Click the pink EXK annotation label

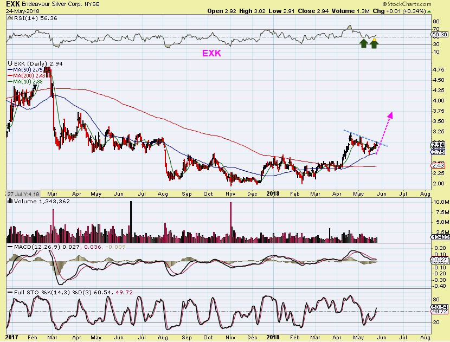211,53
